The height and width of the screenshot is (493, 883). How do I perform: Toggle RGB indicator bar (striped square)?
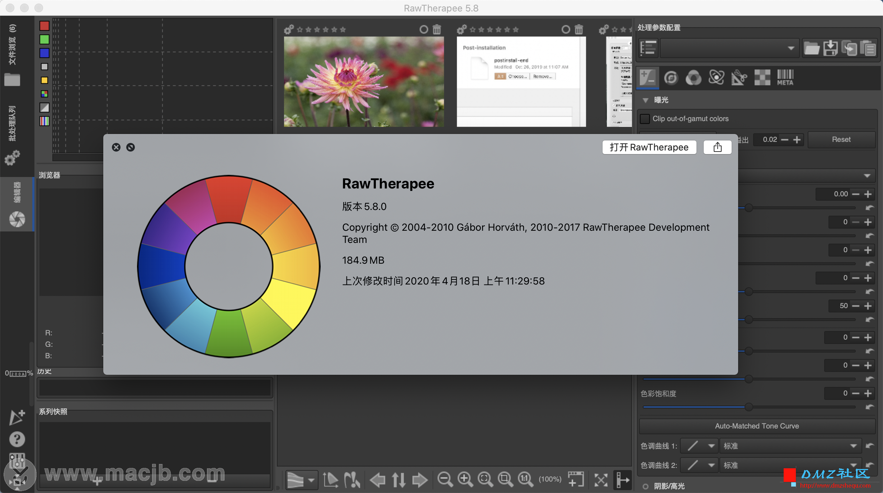[x=44, y=121]
